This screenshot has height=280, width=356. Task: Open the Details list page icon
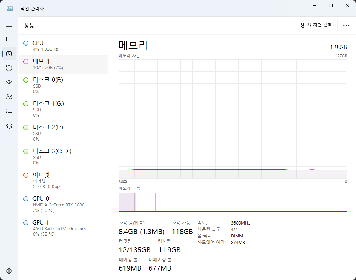[x=9, y=111]
